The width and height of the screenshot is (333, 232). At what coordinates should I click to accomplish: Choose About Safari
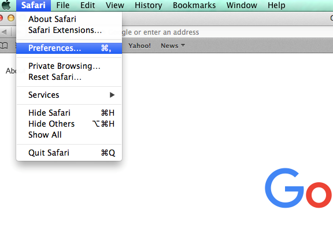pos(69,19)
